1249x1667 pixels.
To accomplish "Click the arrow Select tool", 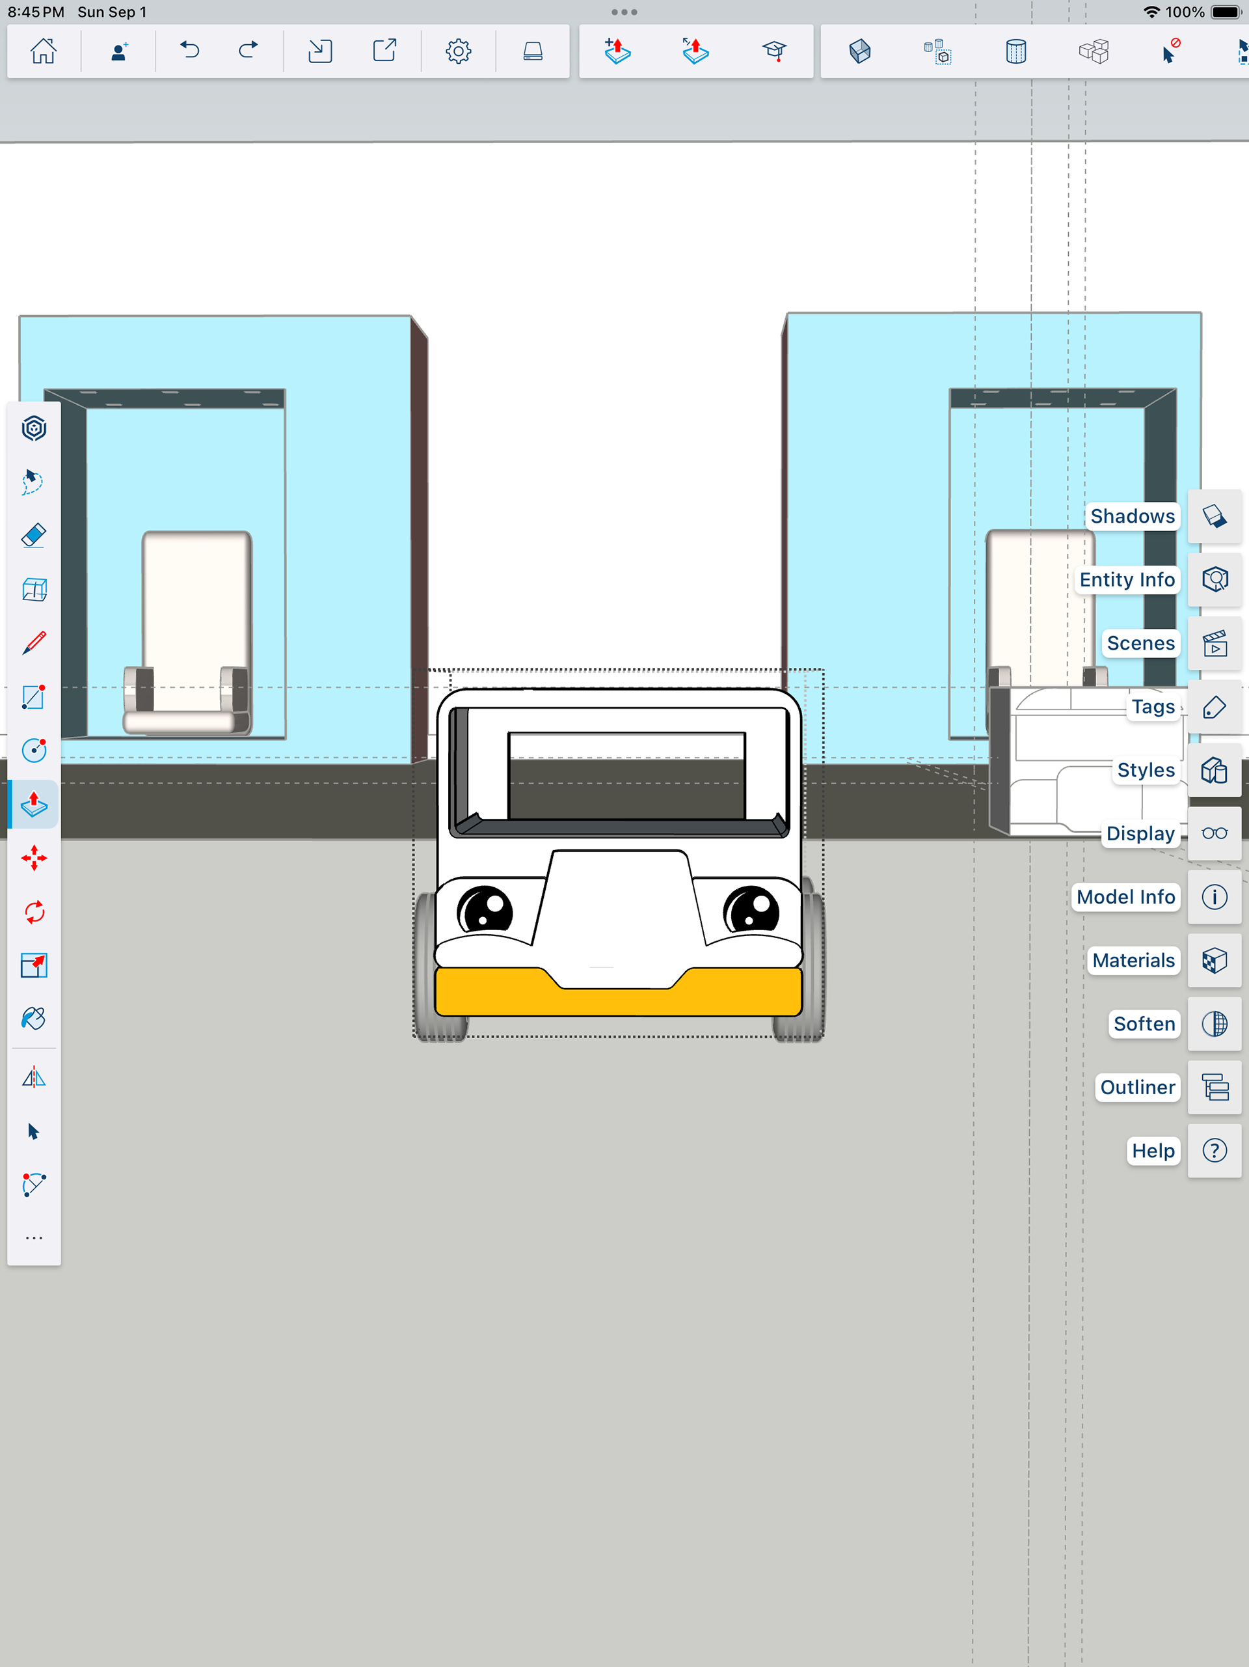I will [x=34, y=1132].
